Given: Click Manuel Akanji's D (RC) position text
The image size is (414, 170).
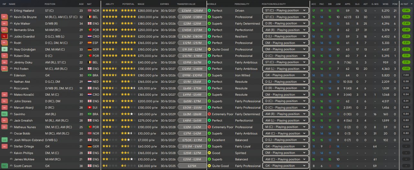Looking at the screenshot, I should [x=49, y=107].
